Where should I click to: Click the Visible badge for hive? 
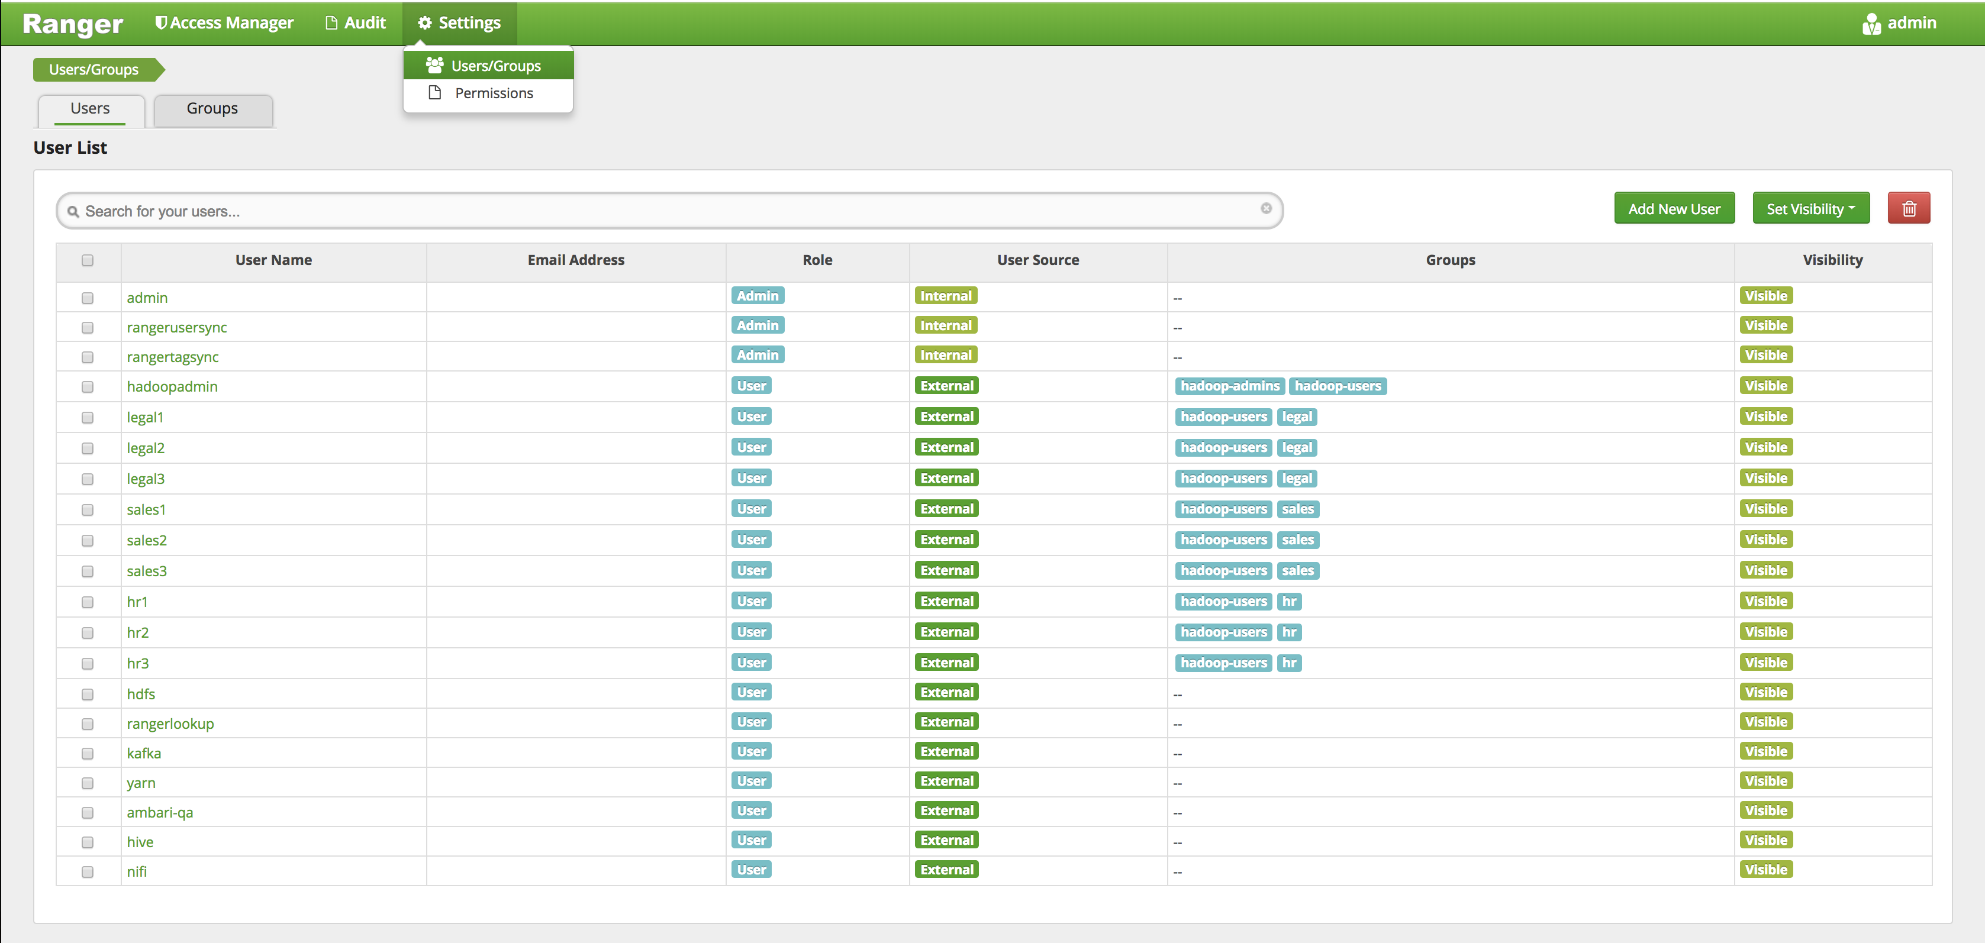coord(1765,839)
